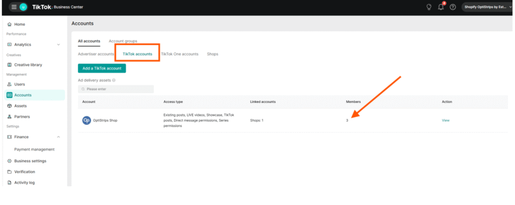
Task: Click Add a TikTok account button
Action: click(x=102, y=68)
